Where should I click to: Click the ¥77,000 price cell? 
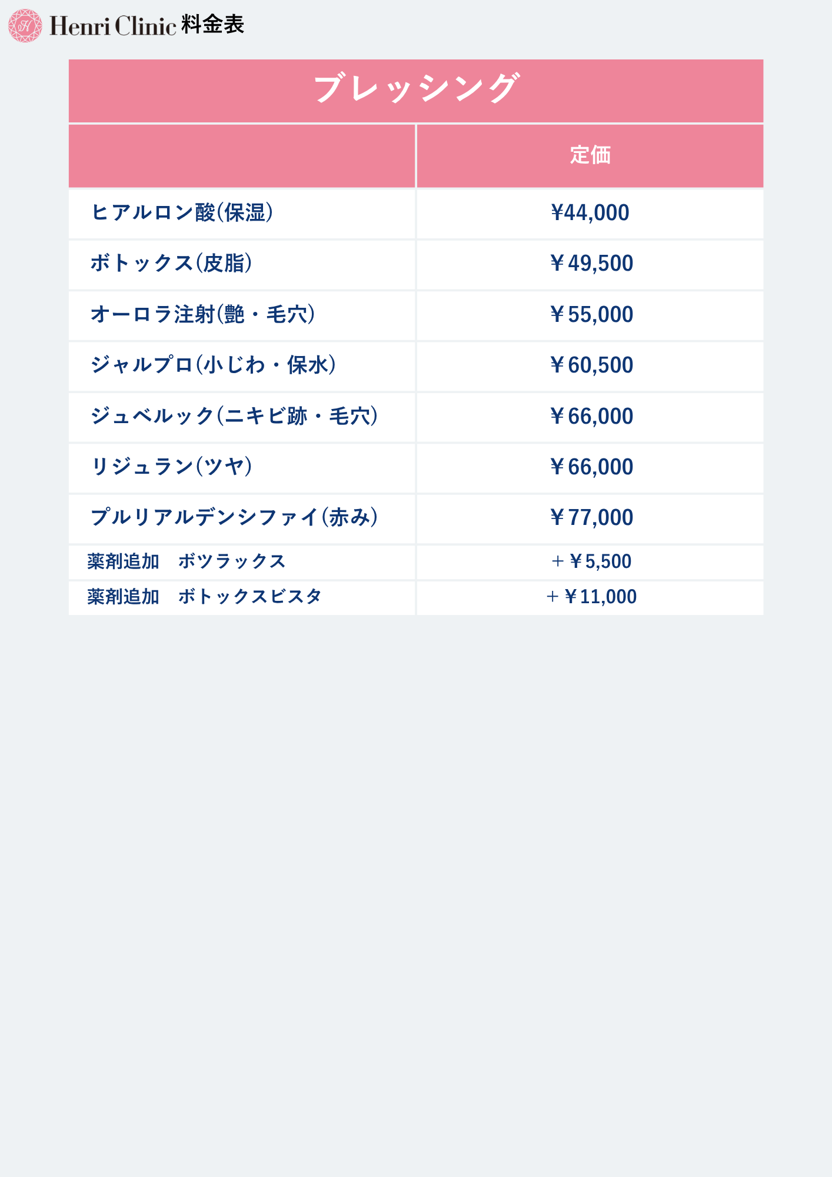[x=591, y=518]
